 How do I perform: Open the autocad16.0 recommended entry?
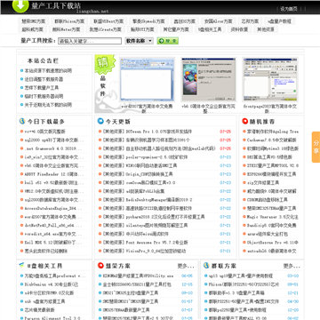(x=271, y=251)
